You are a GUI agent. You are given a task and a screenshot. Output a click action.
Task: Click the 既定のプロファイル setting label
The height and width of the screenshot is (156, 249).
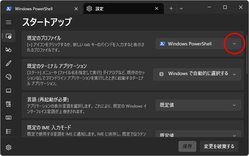point(44,38)
